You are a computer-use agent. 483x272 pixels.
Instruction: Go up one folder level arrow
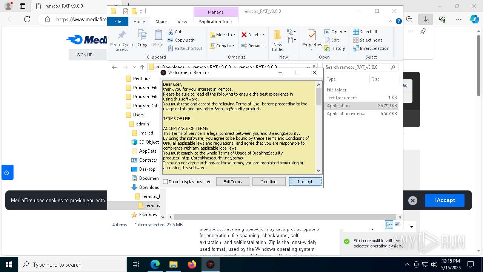point(142,67)
